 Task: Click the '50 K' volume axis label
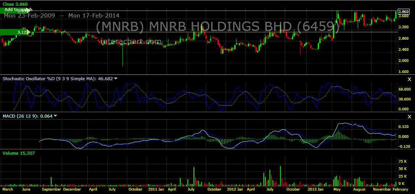click(x=403, y=169)
